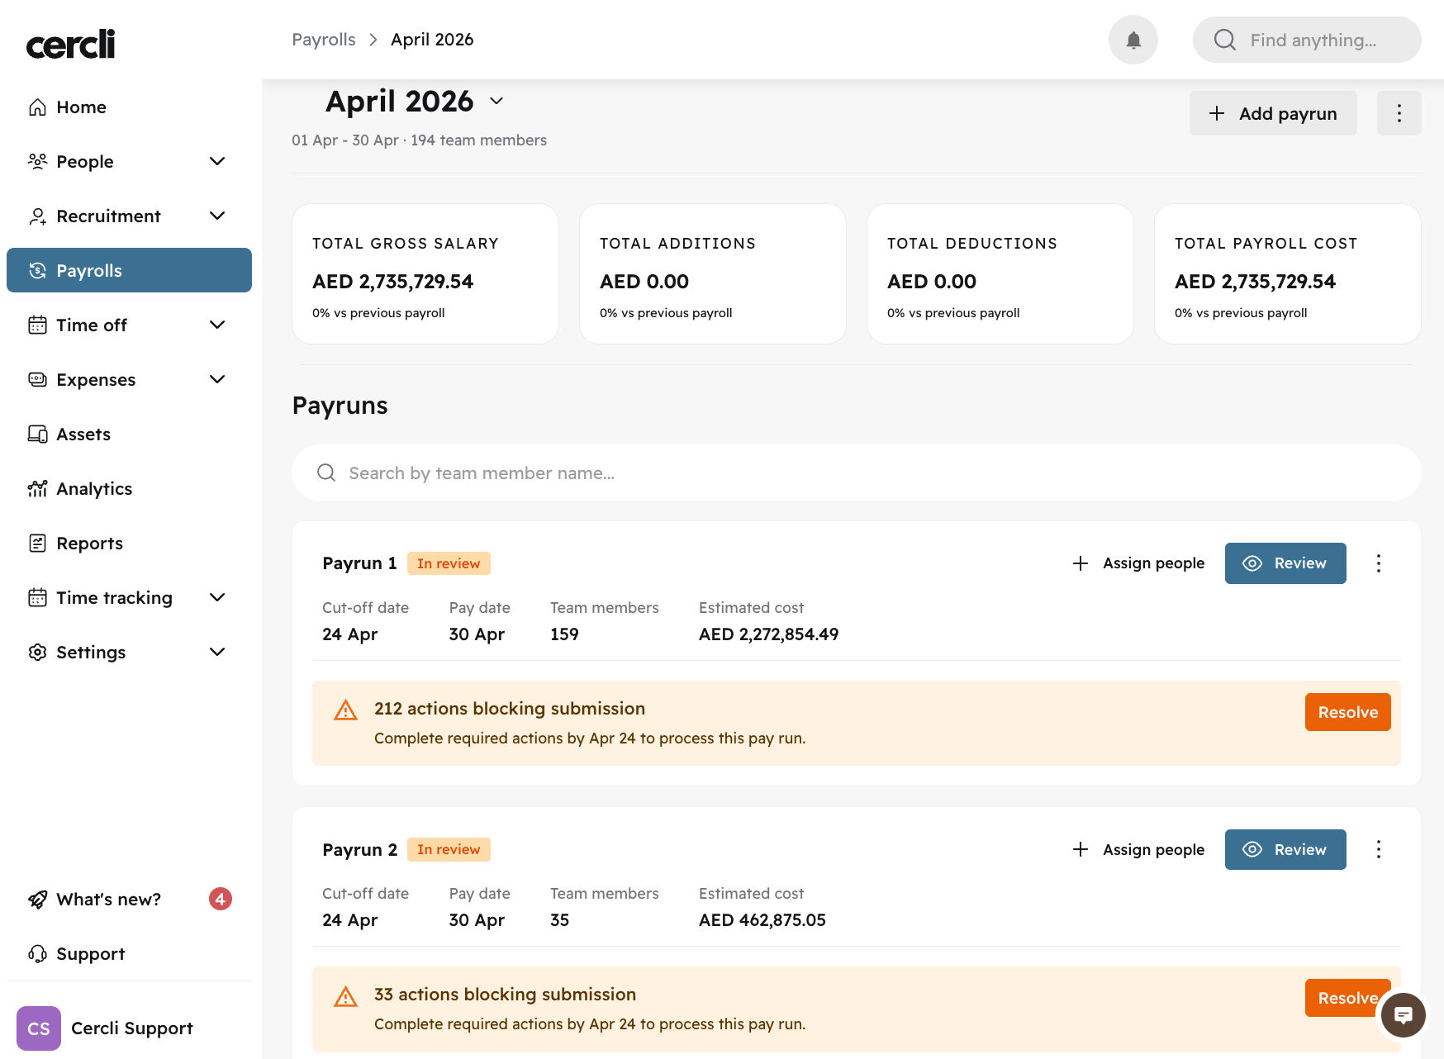The image size is (1444, 1059).
Task: Open Payrun 1 three-dot options menu
Action: pos(1378,563)
